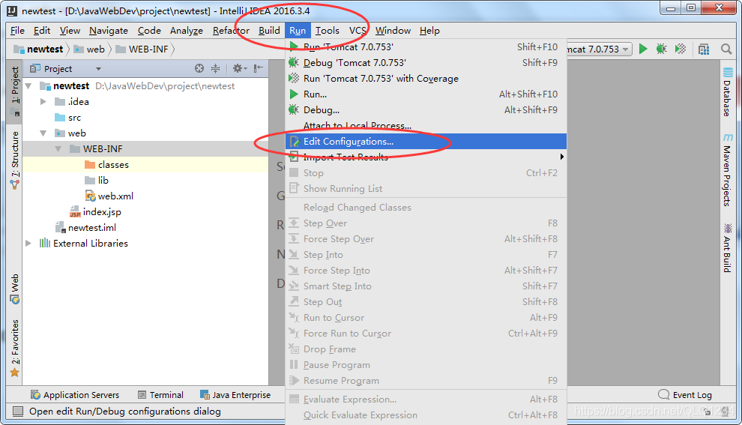Click web breadcrumb in navigation bar
The width and height of the screenshot is (742, 425).
(x=89, y=49)
